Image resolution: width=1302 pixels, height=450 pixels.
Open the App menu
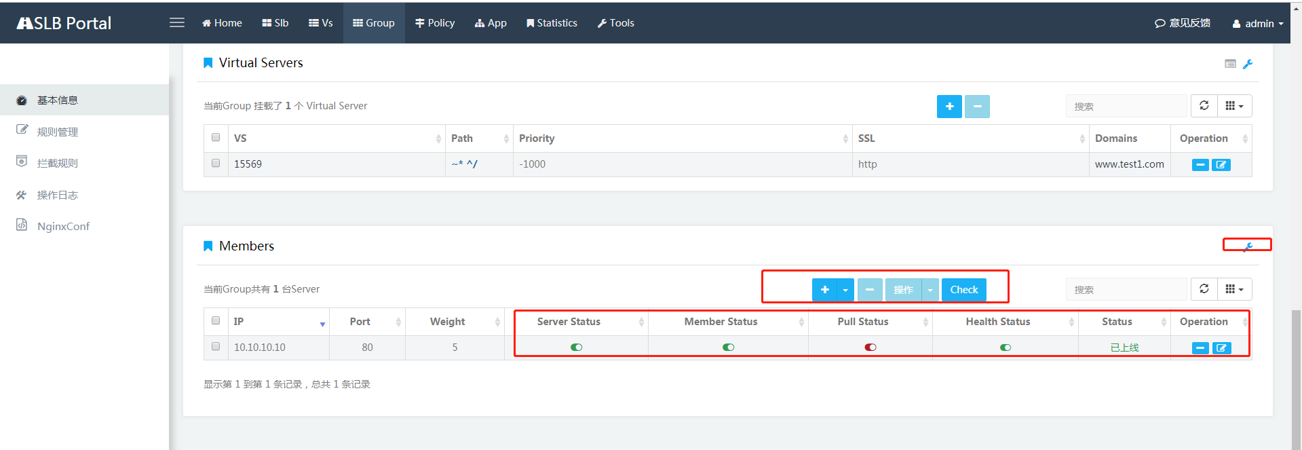click(491, 23)
